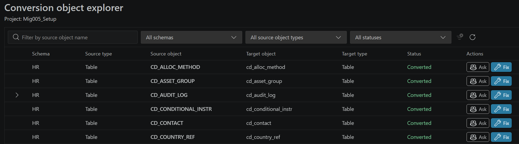The height and width of the screenshot is (144, 519).
Task: Click Converted status of CD_CONTACT
Action: tap(419, 123)
